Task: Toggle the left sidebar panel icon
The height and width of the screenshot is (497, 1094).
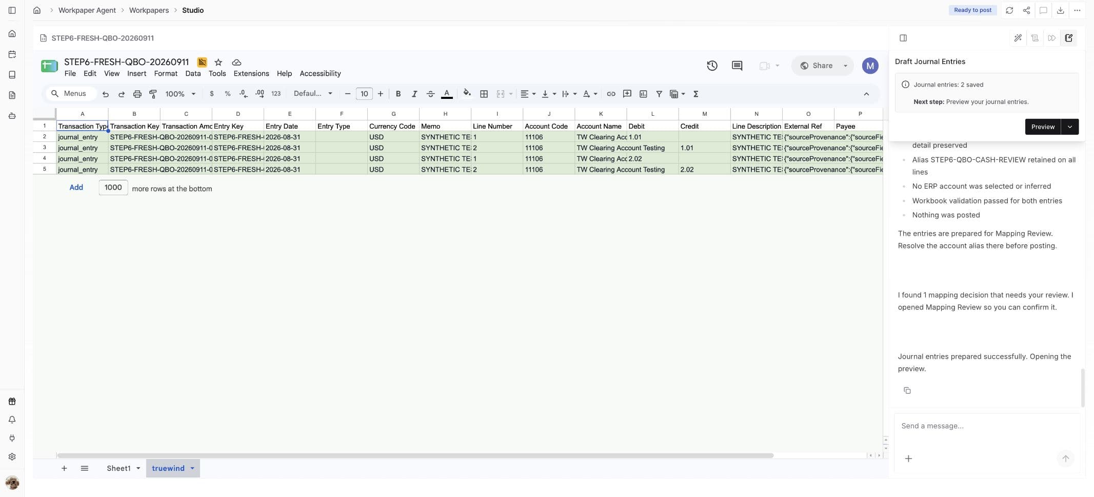Action: click(12, 10)
